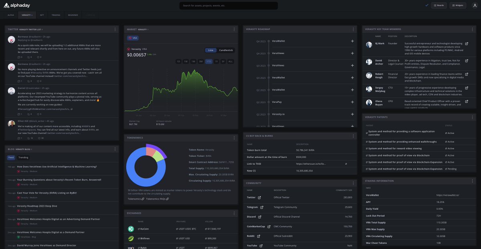481x249 pixels.
Task: Open the Tokenomics link
Action: pos(136,199)
